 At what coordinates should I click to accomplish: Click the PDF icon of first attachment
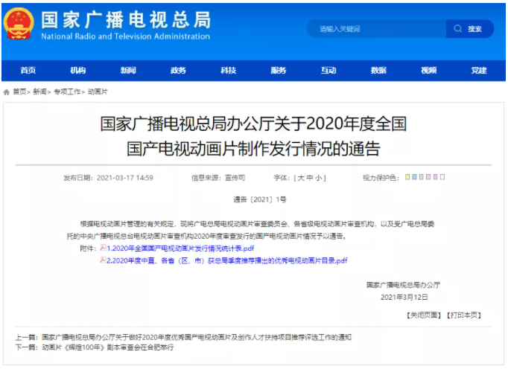pyautogui.click(x=104, y=248)
